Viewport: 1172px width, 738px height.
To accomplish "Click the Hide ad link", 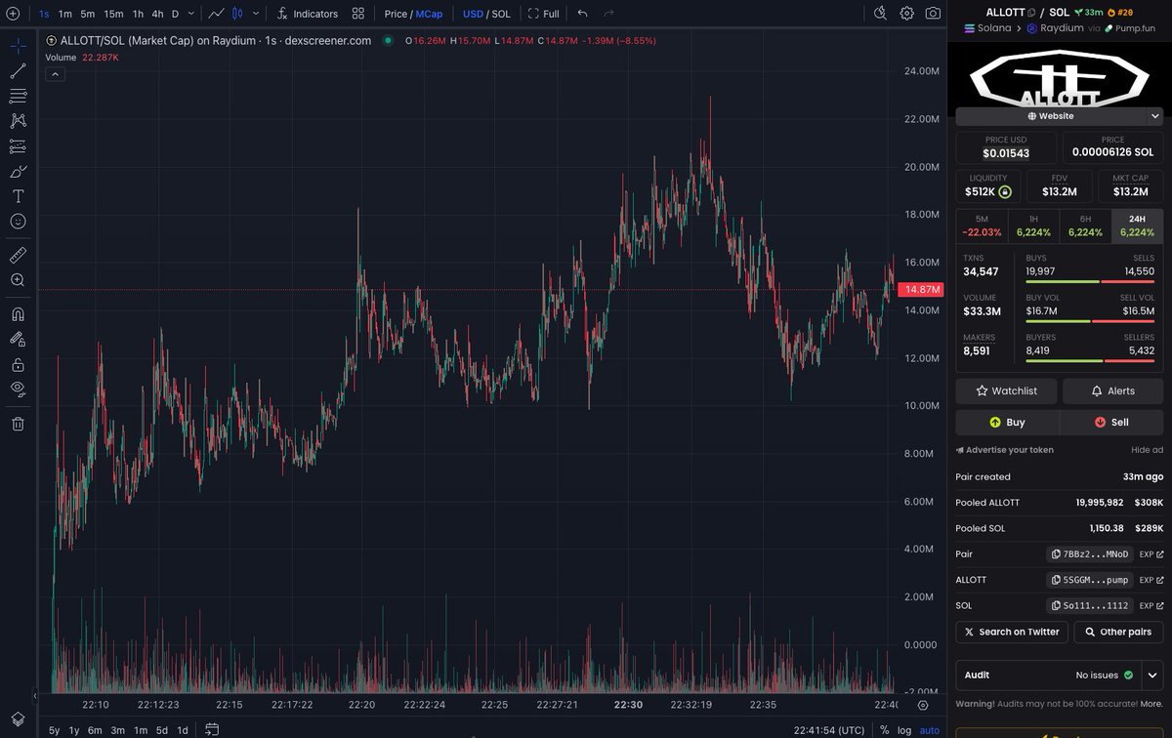I will (1147, 450).
